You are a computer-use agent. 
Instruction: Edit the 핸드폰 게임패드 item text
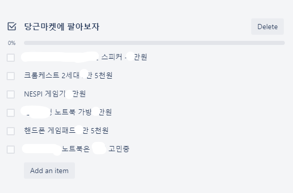(x=66, y=130)
